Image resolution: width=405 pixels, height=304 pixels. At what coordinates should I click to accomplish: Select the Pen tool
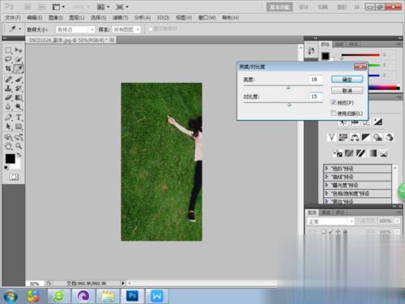click(8, 118)
